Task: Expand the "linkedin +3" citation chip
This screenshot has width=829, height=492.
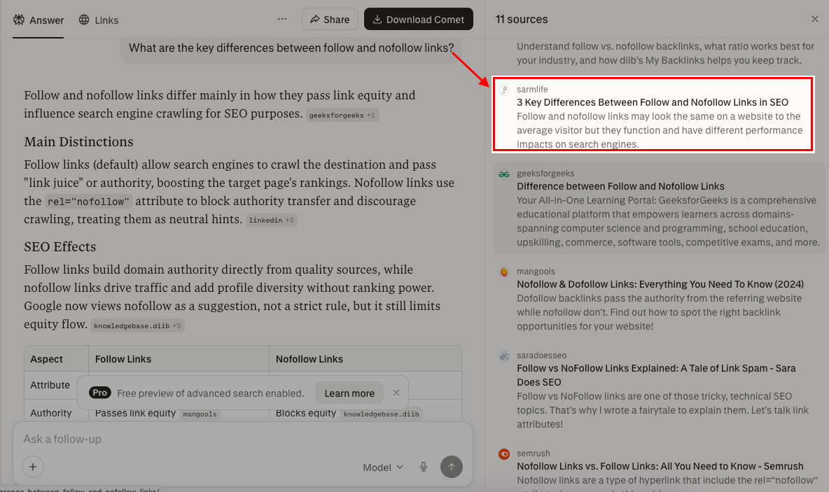Action: [272, 219]
